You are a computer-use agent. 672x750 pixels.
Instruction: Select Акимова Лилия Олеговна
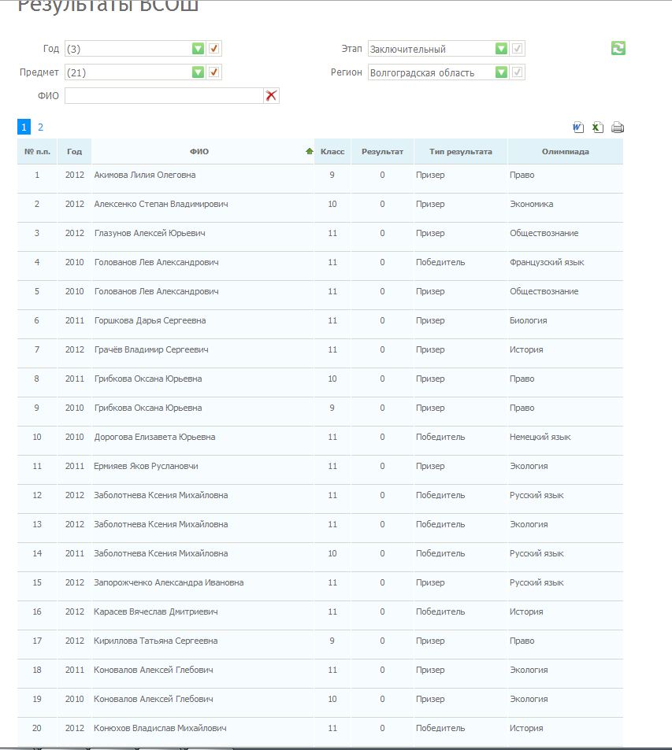coord(145,175)
